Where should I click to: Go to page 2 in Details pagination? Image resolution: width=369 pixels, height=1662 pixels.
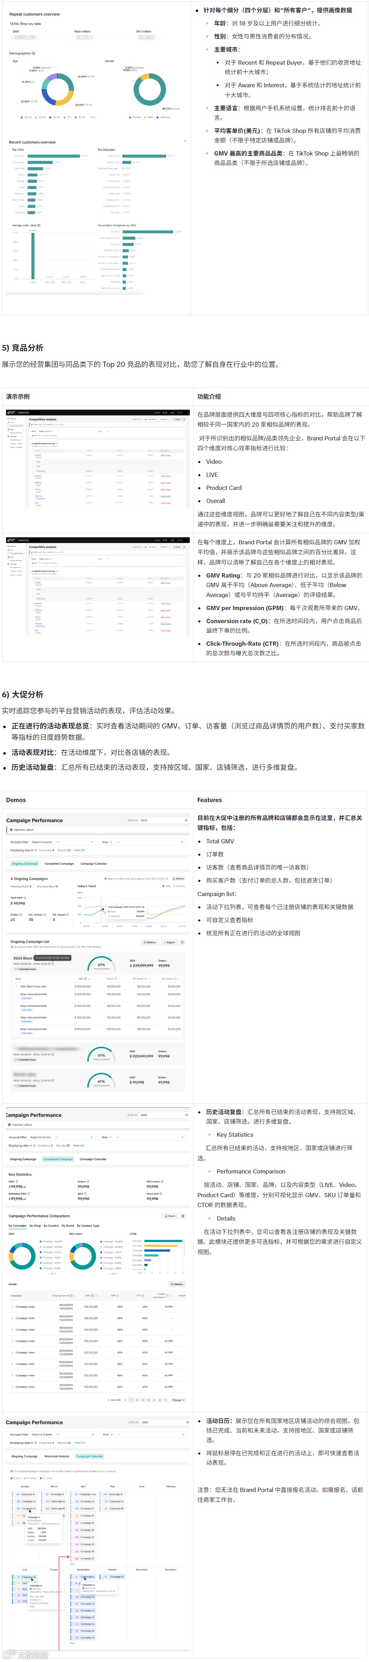(137, 1400)
